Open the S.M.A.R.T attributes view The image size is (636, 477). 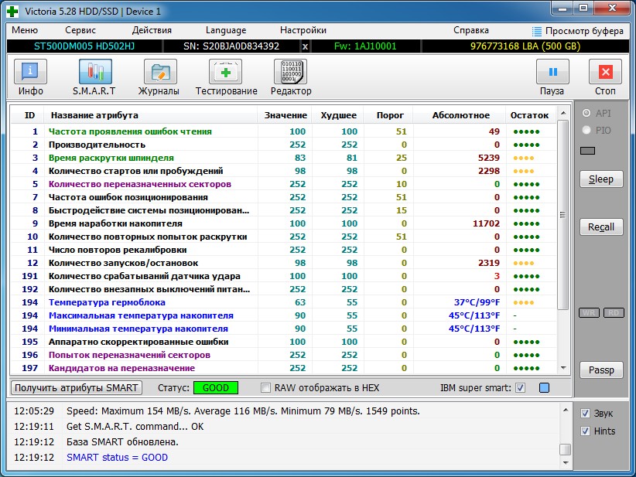94,77
